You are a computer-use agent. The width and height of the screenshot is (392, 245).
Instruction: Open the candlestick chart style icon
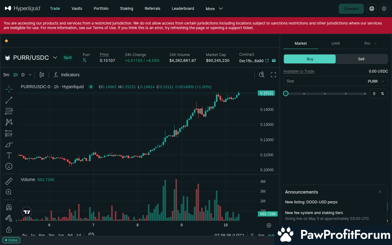(42, 75)
